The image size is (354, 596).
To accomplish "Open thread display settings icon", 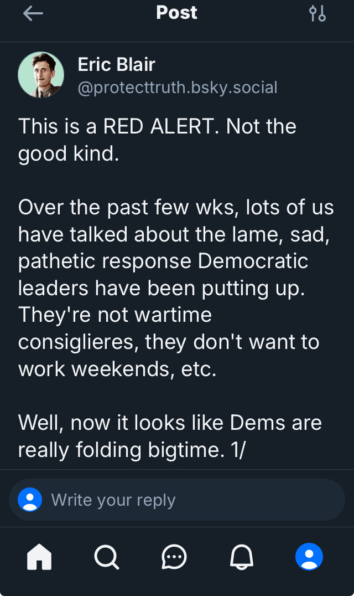I will [317, 14].
